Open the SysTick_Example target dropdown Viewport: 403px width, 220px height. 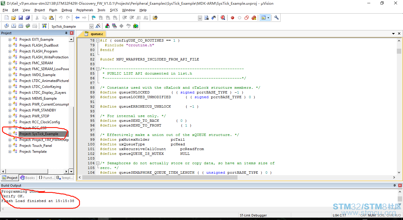tap(91, 26)
